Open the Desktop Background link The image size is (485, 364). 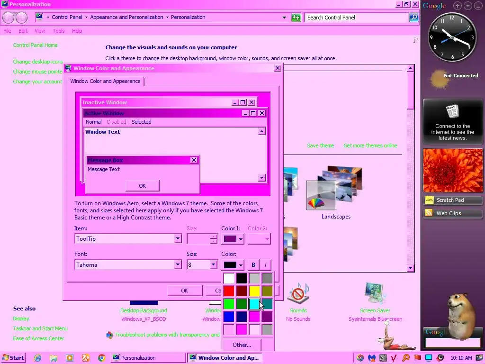144,310
